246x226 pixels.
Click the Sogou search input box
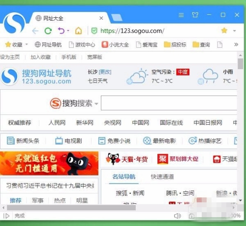[x=169, y=103]
